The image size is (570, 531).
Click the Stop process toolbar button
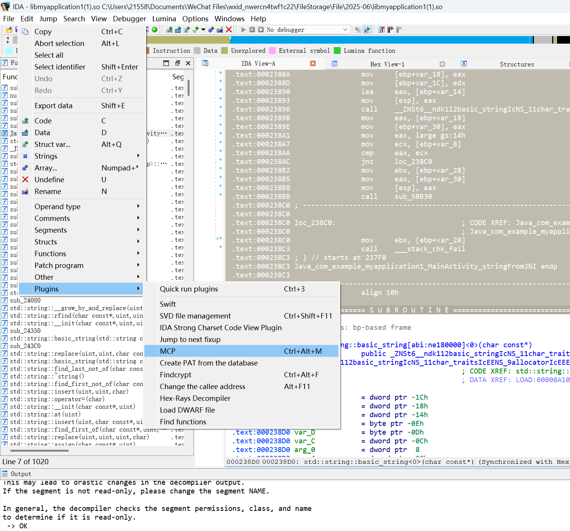pos(261,30)
